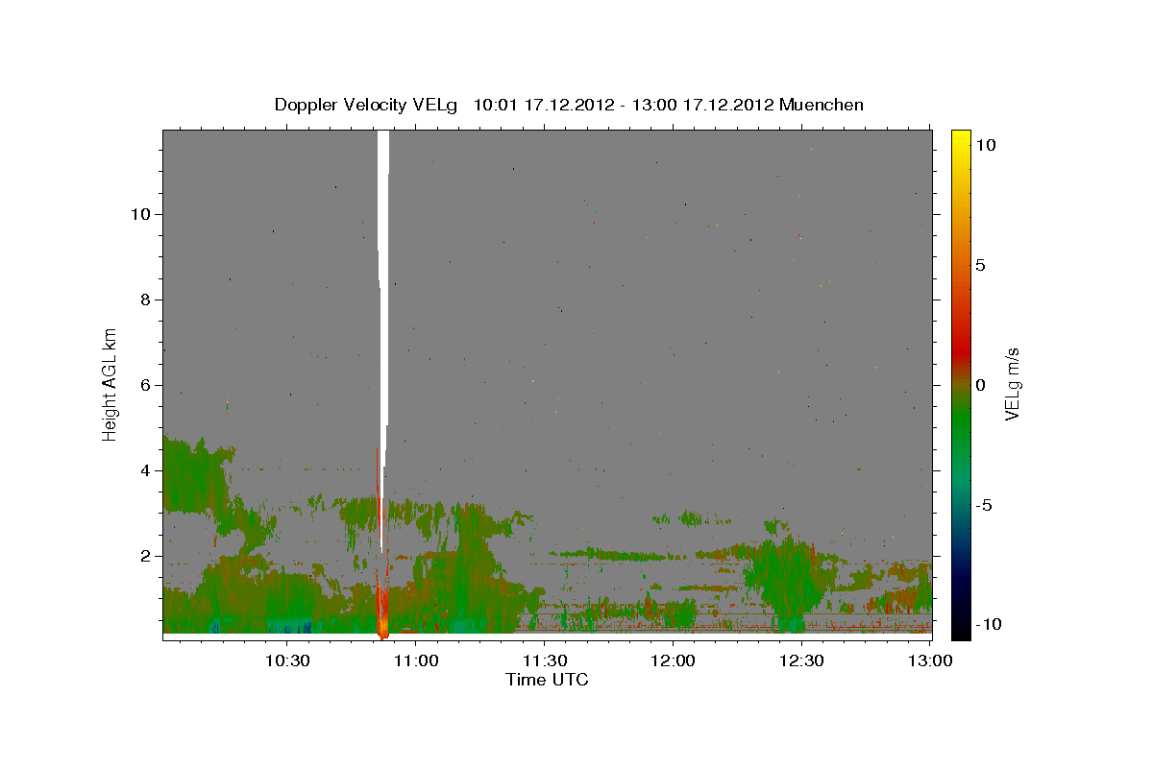Click the colorbar's top tick value 10
Image resolution: width=1153 pixels, height=768 pixels.
985,145
